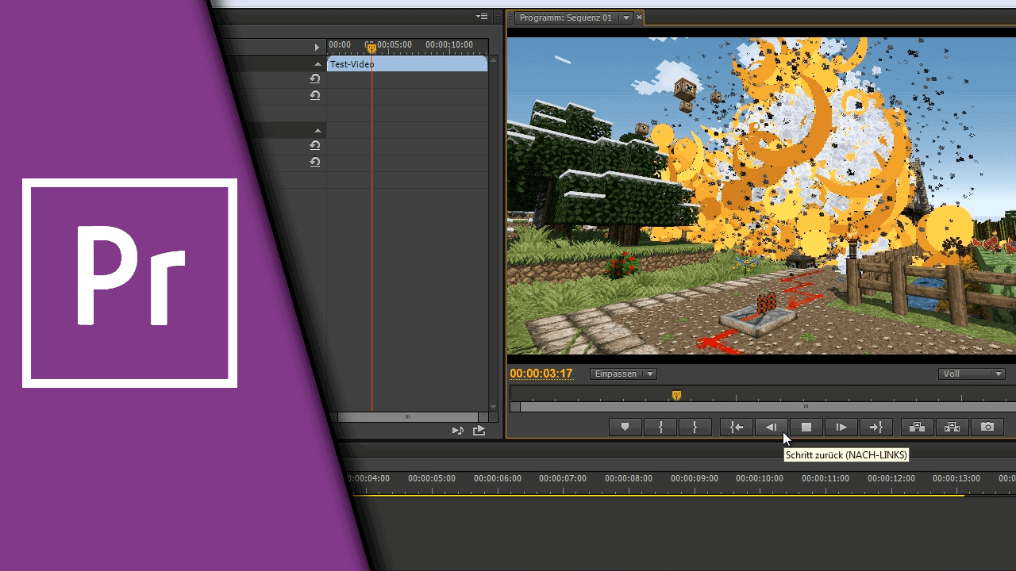Click 00:00:08:00 on the bottom sequence ruler

tap(629, 479)
